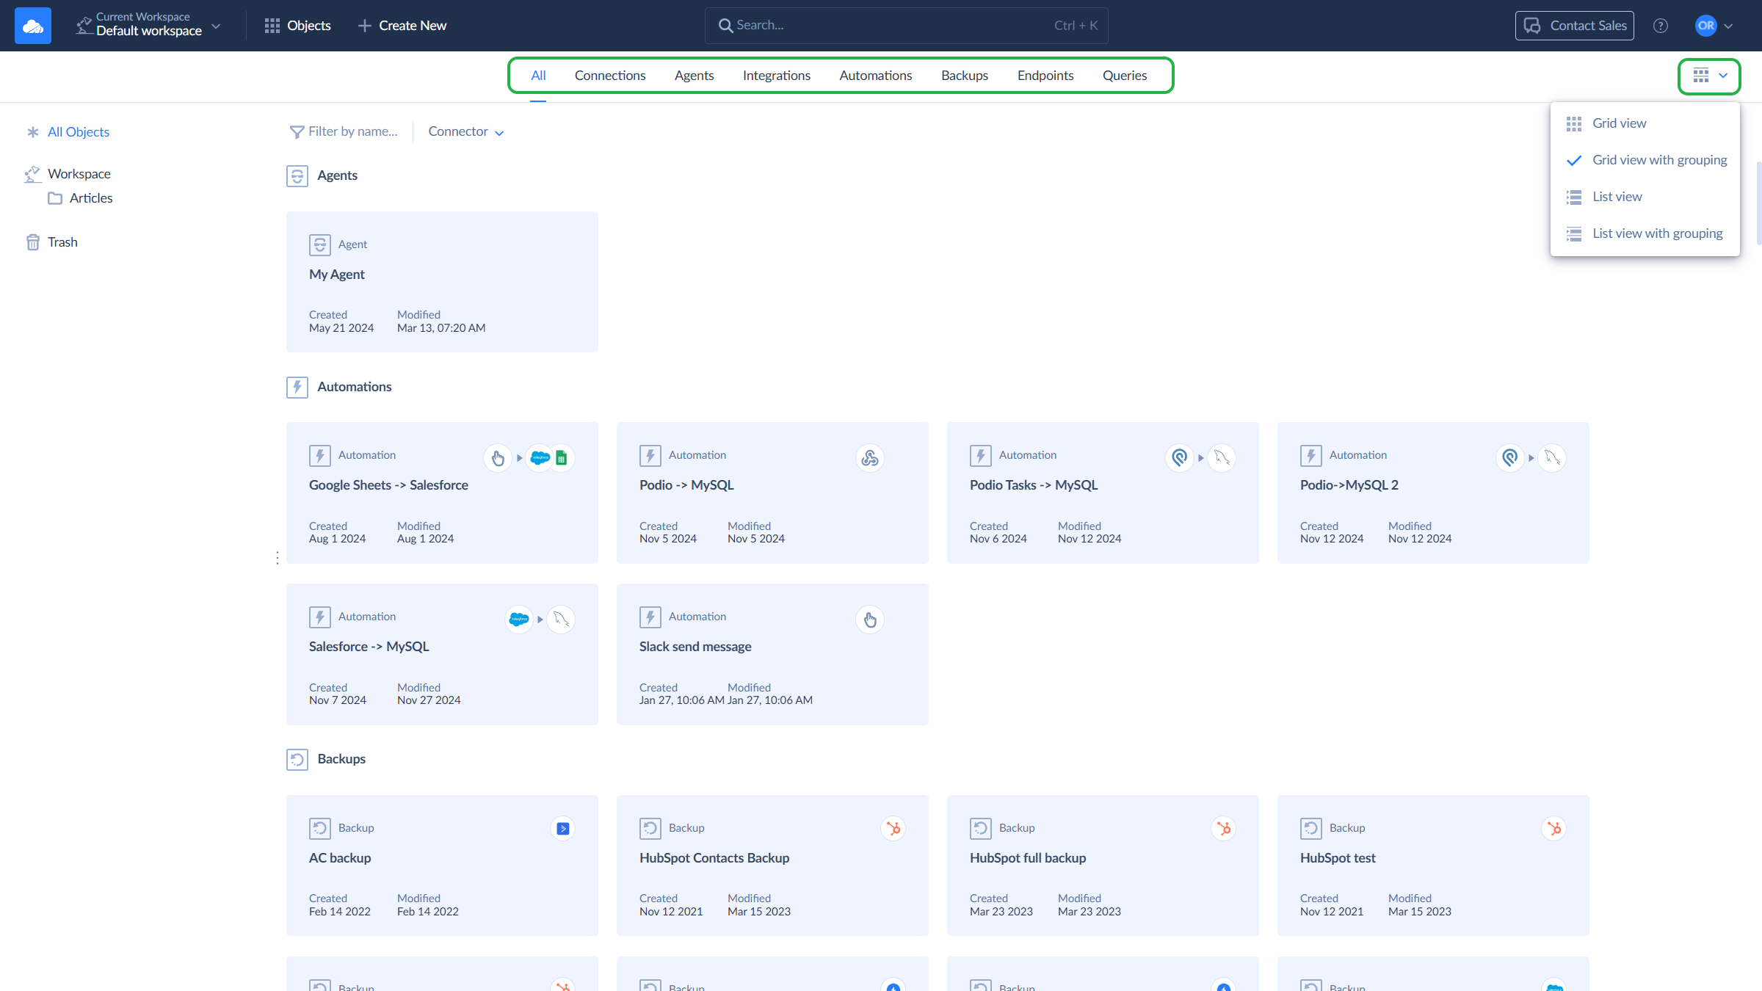Open Google Sheets -> Salesforce automation
This screenshot has width=1762, height=991.
442,493
